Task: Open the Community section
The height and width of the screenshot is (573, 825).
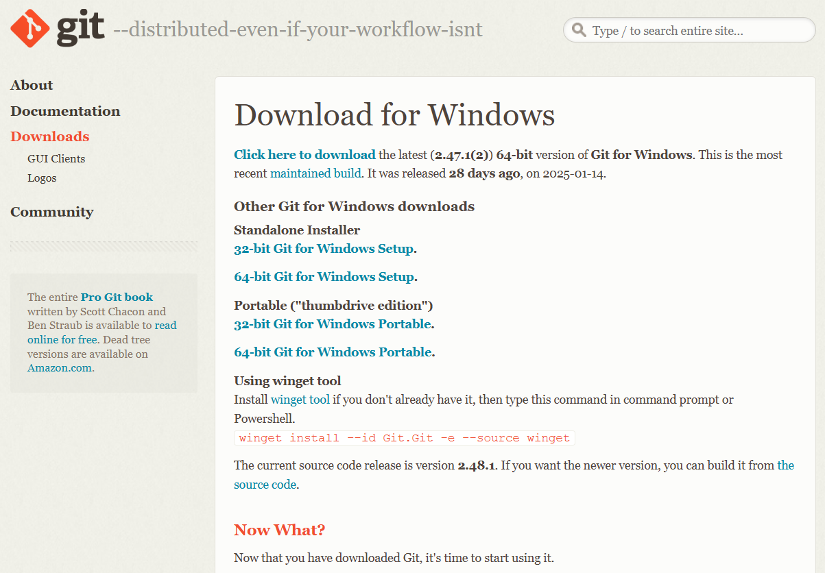Action: pyautogui.click(x=52, y=212)
